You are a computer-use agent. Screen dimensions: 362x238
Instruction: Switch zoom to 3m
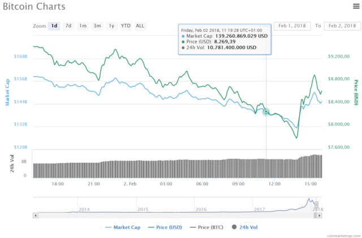[x=97, y=26]
